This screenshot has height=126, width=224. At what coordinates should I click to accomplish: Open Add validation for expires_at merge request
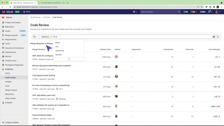pos(51,105)
